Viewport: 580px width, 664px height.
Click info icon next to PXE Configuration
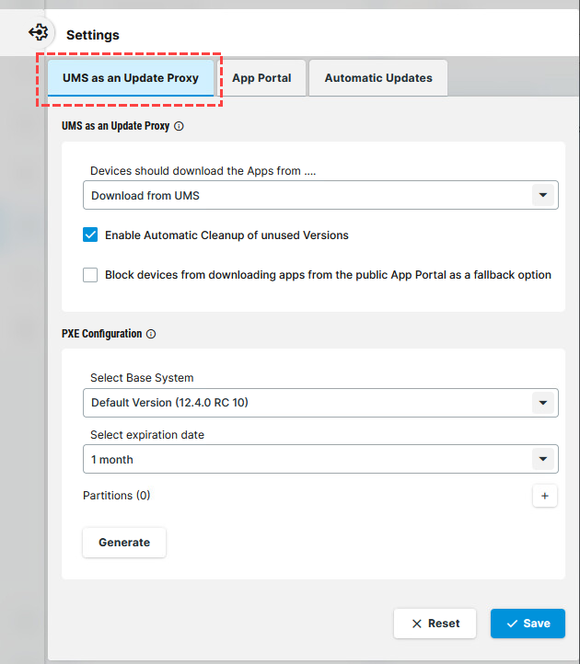click(x=151, y=334)
